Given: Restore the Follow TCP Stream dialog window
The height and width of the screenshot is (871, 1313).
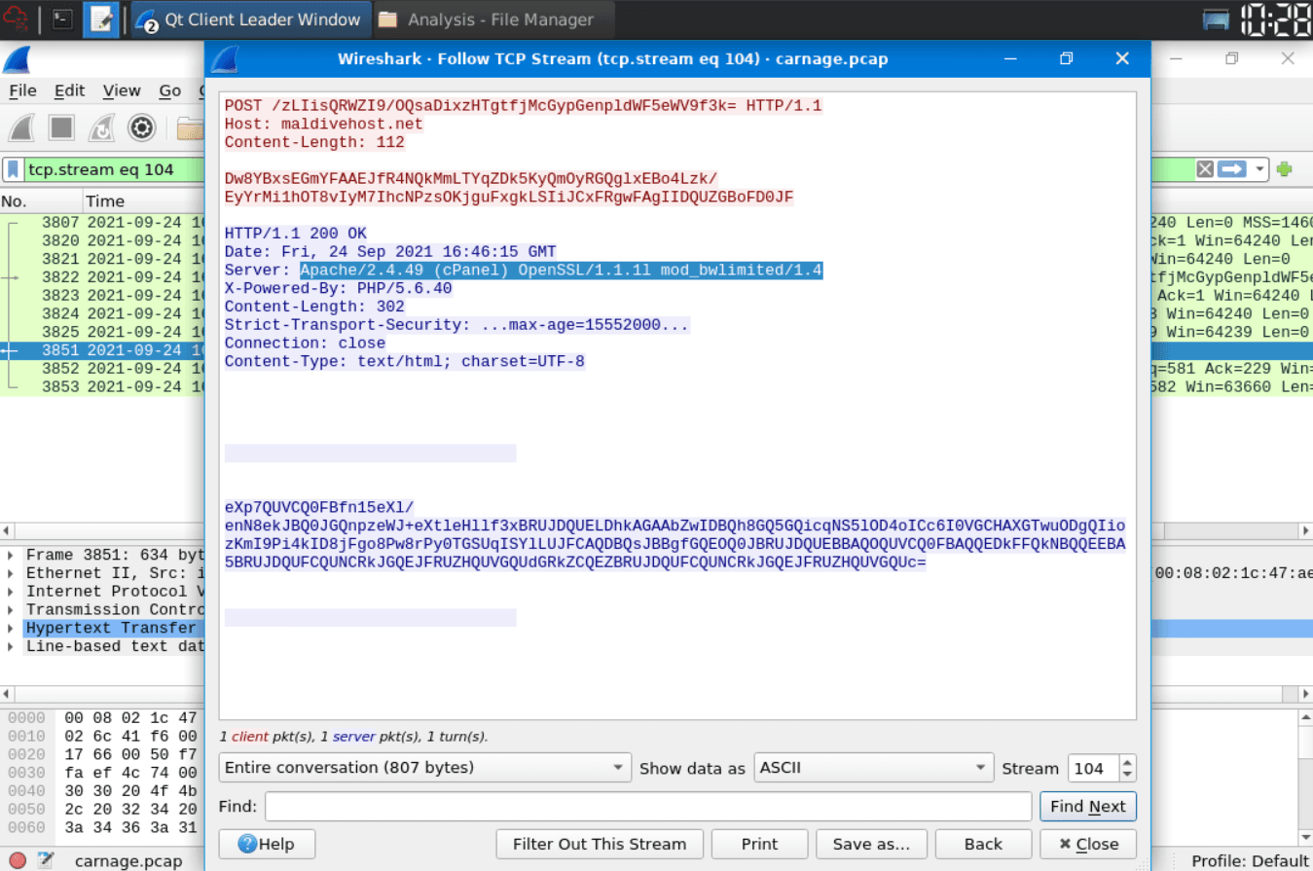Looking at the screenshot, I should click(x=1066, y=58).
